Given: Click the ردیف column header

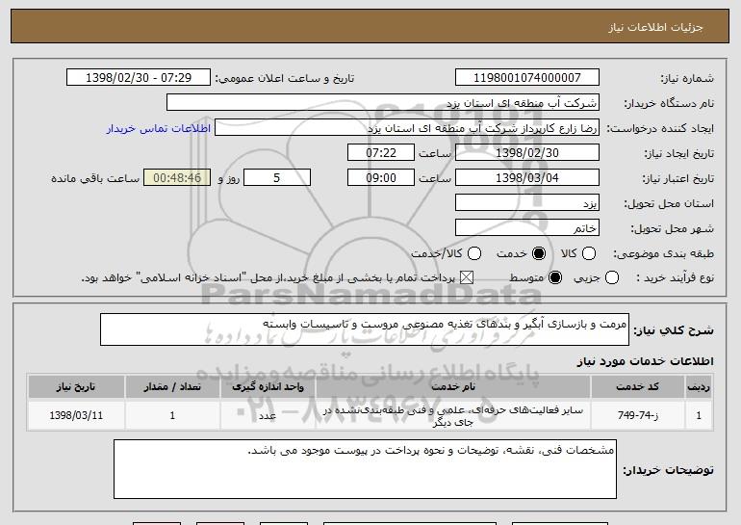Looking at the screenshot, I should (x=699, y=387).
